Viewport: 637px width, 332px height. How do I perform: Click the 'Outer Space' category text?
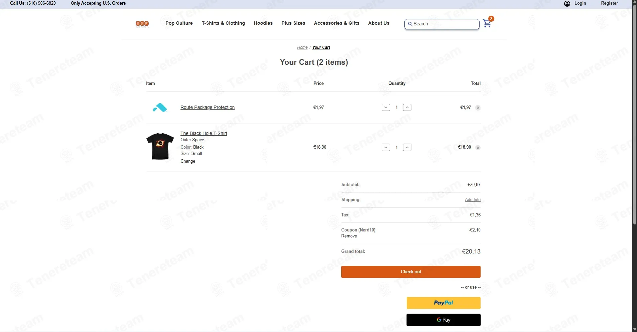[x=192, y=140]
